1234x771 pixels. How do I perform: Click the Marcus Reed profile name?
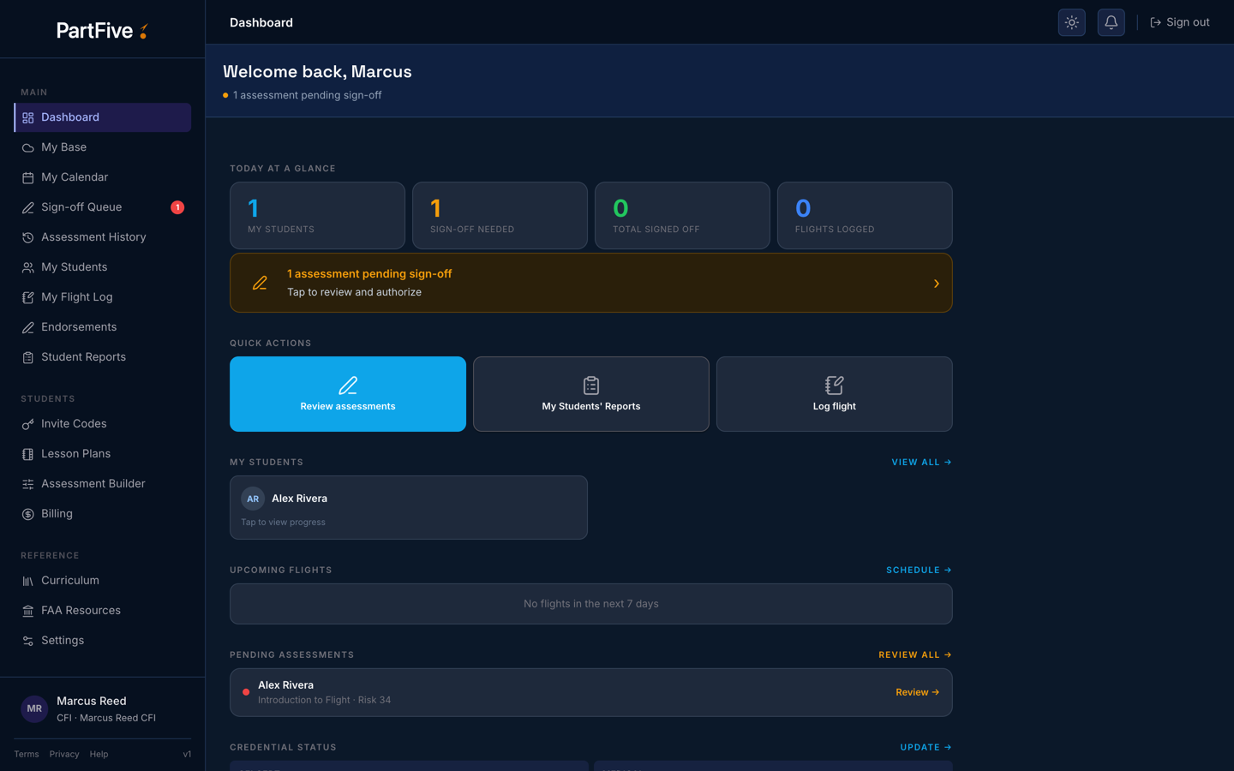tap(92, 701)
